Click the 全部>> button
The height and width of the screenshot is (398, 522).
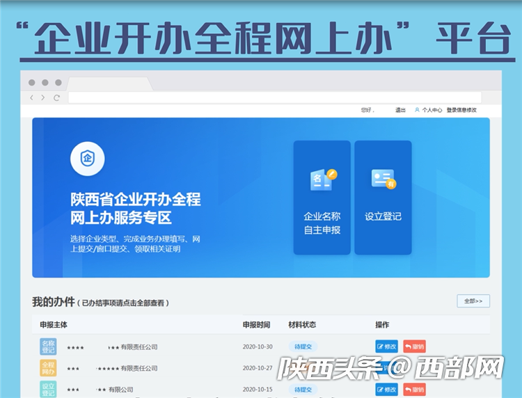tap(473, 301)
